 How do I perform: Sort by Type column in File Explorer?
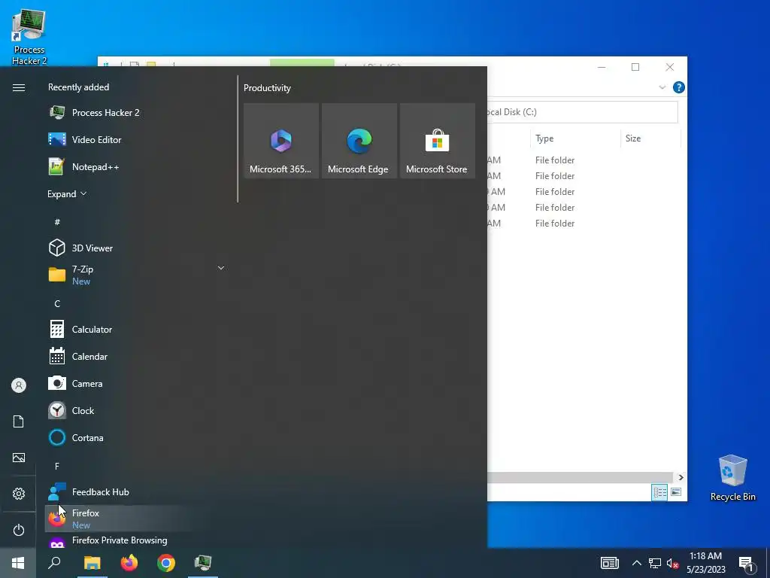click(575, 138)
